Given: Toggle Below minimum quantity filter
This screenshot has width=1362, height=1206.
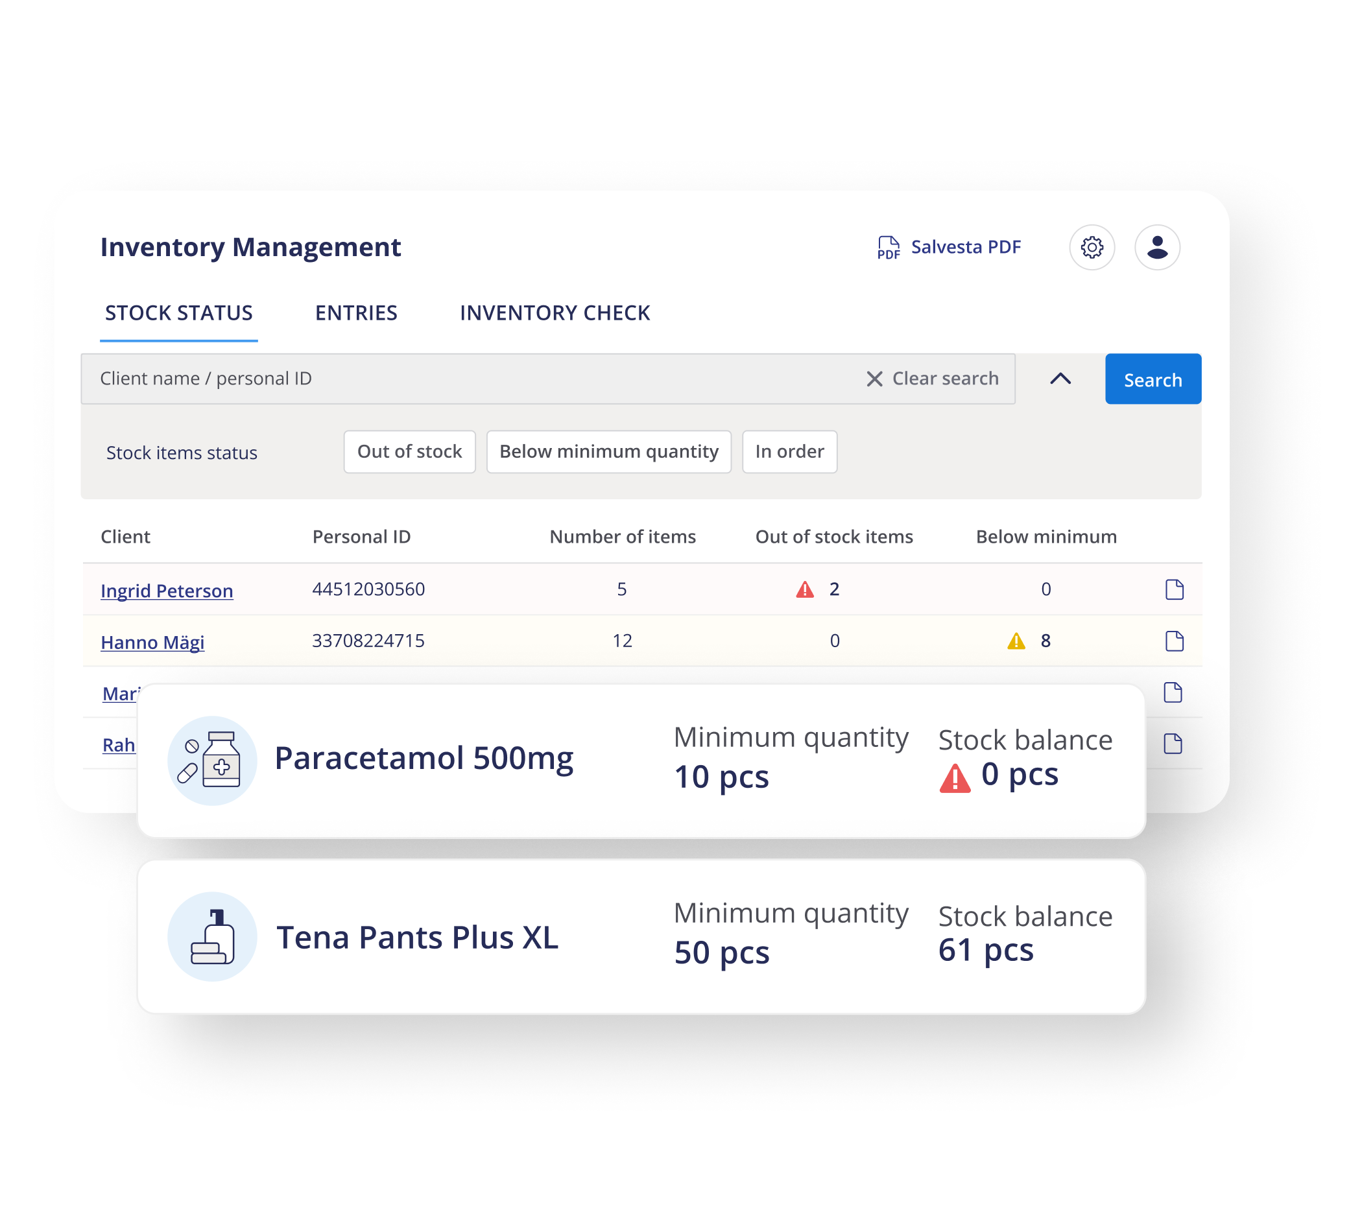Looking at the screenshot, I should point(608,452).
